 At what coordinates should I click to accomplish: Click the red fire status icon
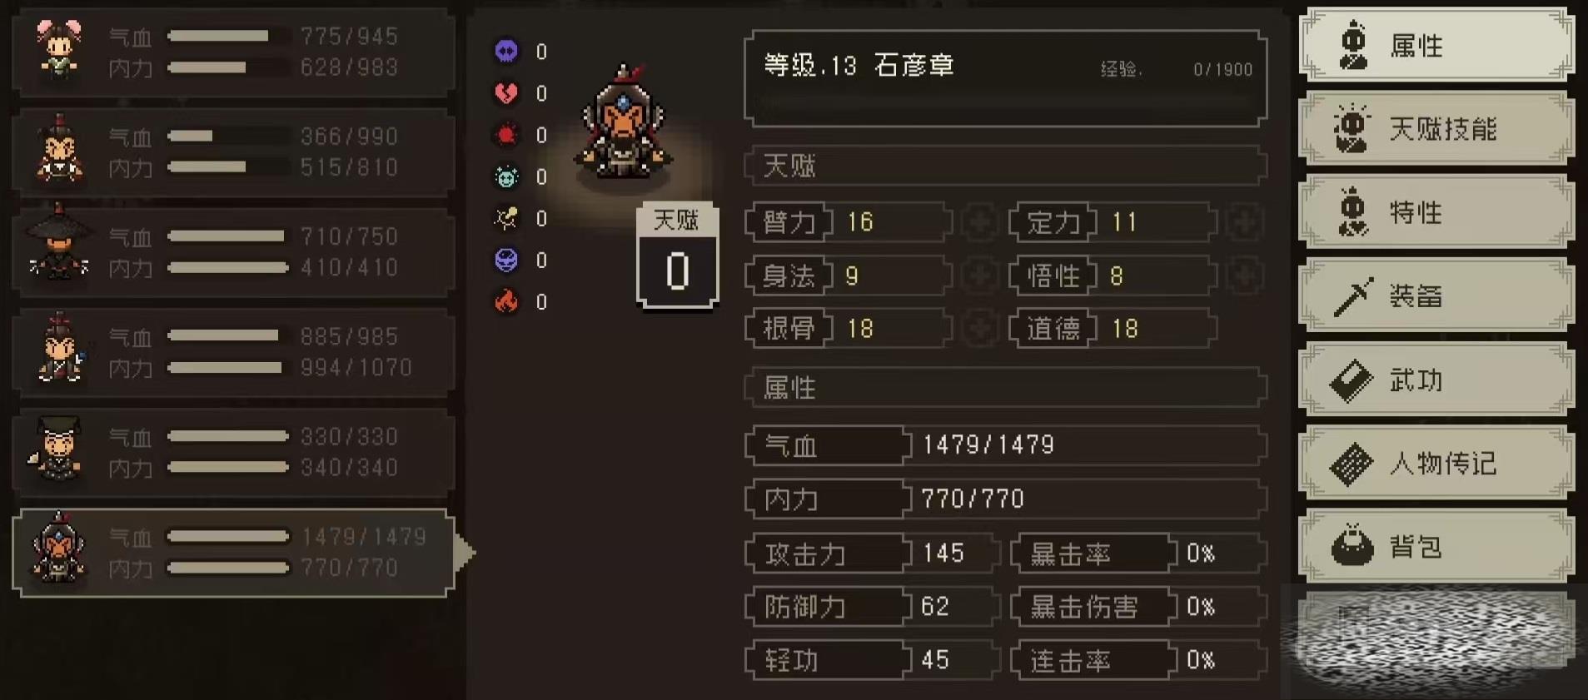tap(506, 301)
